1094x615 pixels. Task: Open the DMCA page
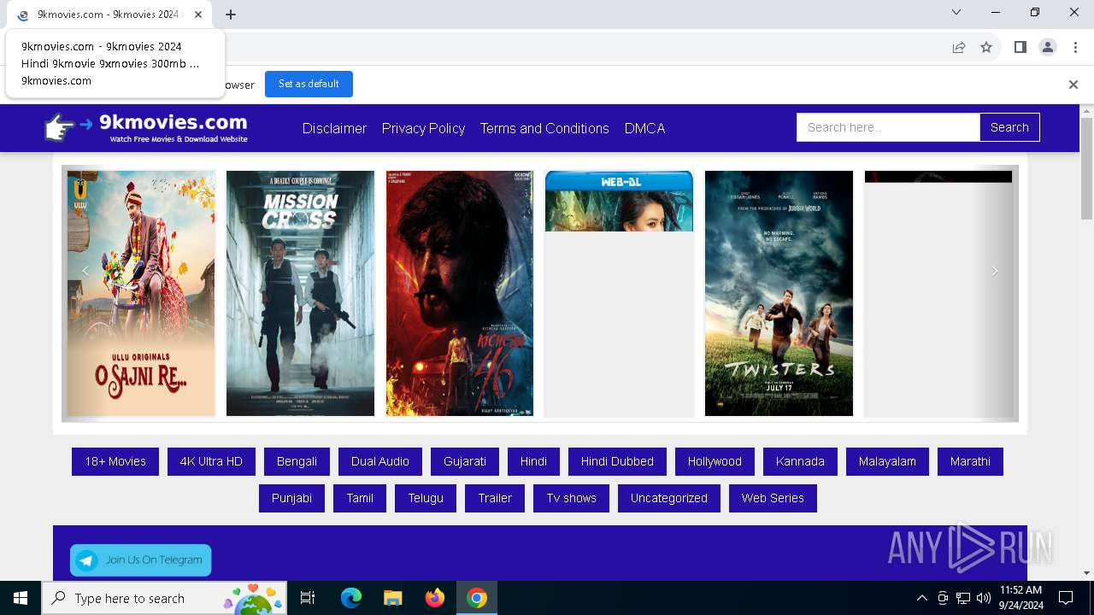pyautogui.click(x=644, y=128)
